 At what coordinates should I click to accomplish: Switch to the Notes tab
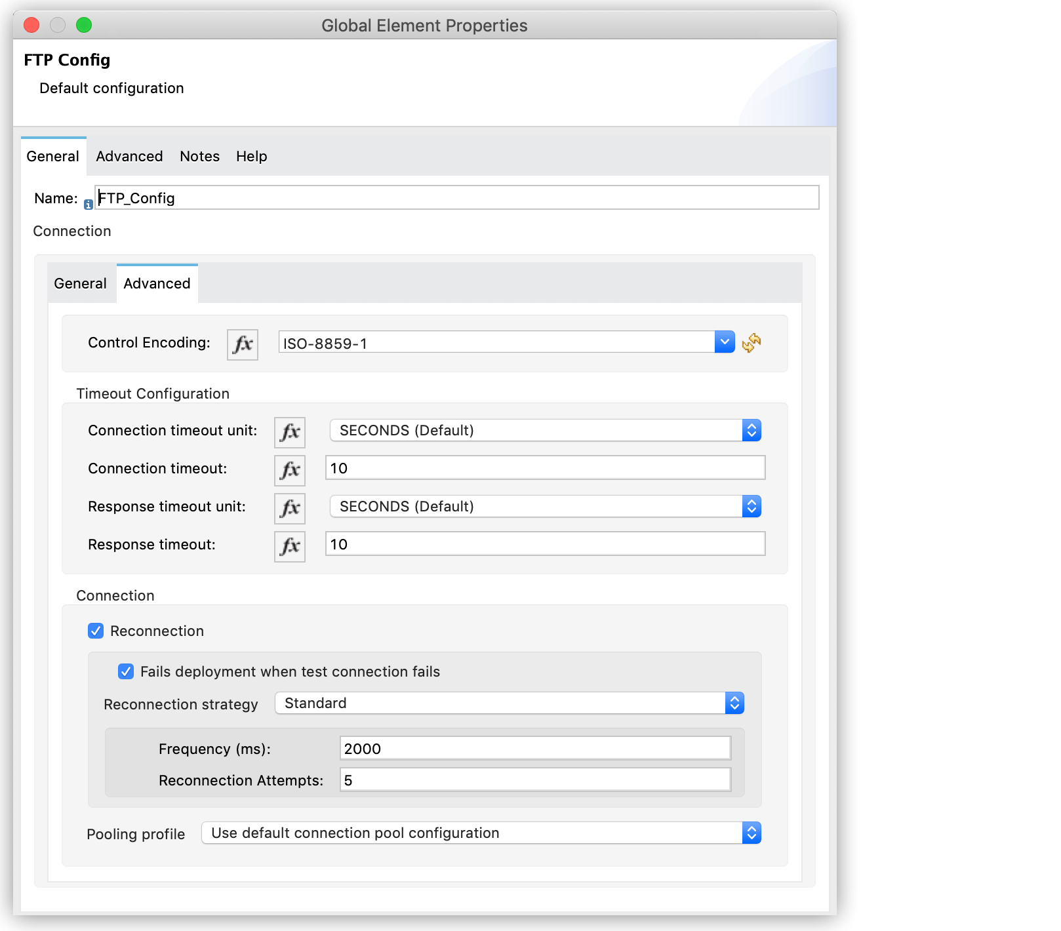[x=199, y=156]
